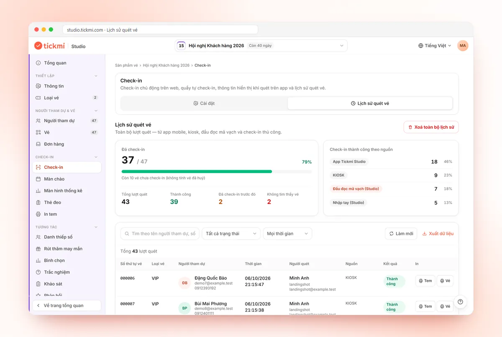Open the Màn chào welcome screen
502x337 pixels.
point(67,179)
